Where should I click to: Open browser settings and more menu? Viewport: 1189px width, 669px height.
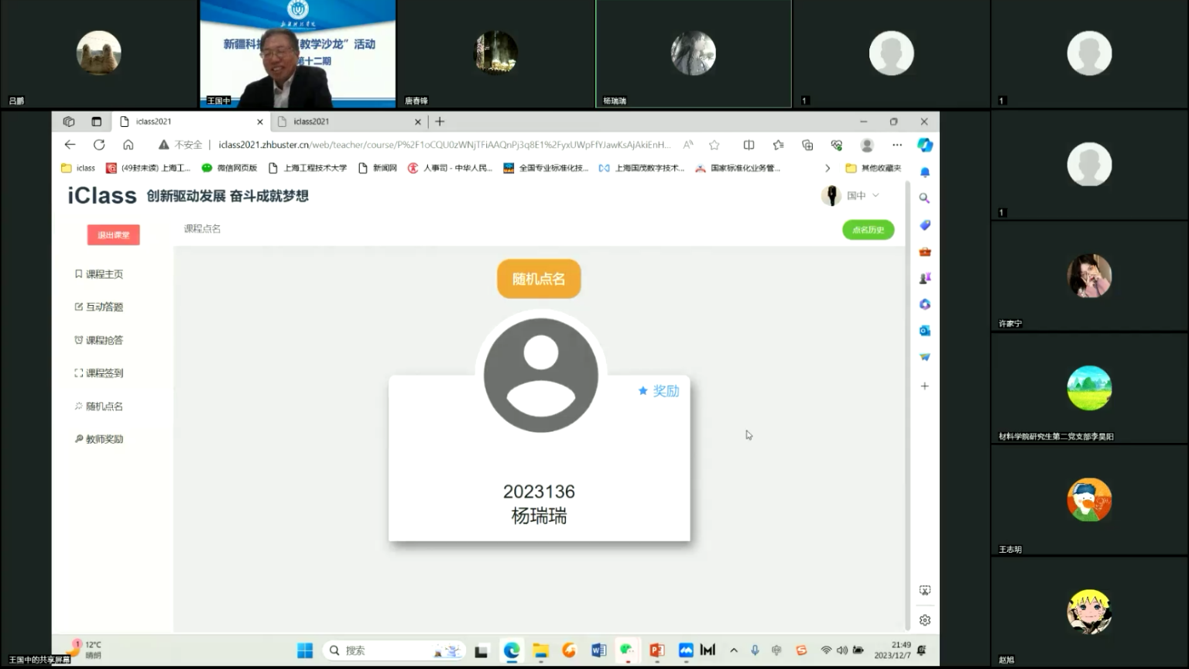pos(897,145)
